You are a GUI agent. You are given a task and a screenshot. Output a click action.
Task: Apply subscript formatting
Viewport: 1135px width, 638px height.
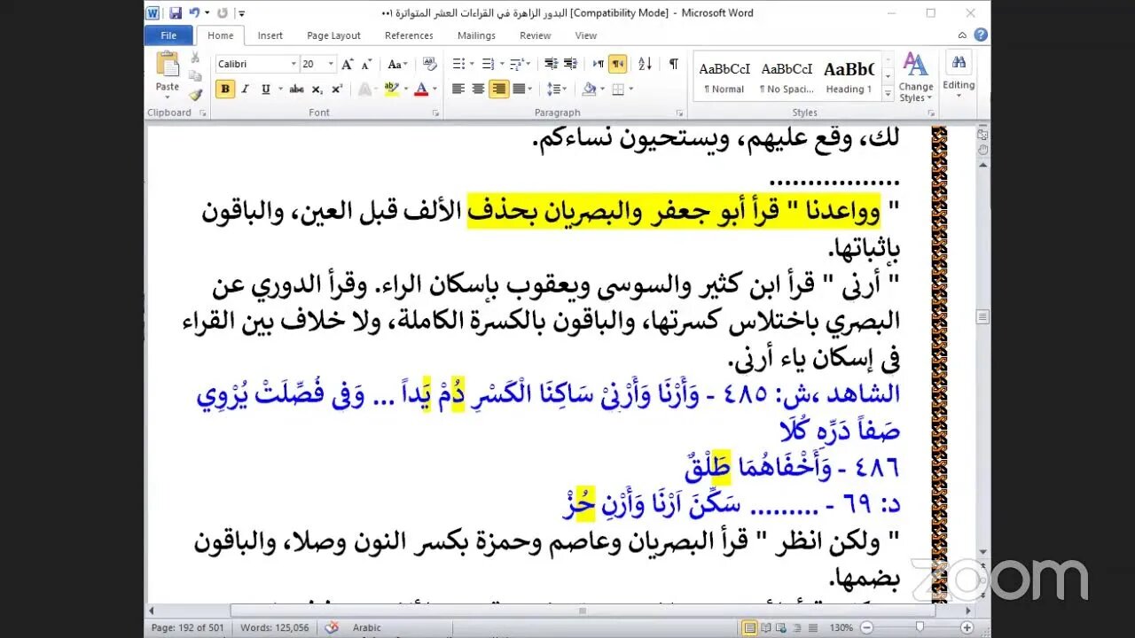(x=319, y=89)
